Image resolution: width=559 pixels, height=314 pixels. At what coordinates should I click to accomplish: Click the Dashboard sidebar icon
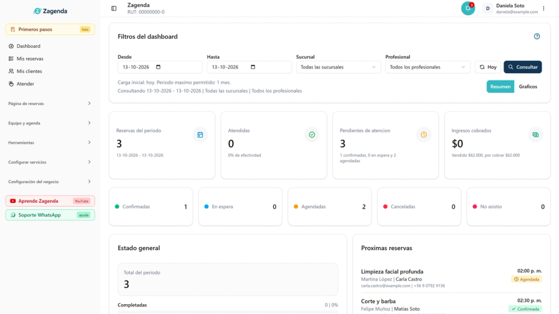[11, 46]
